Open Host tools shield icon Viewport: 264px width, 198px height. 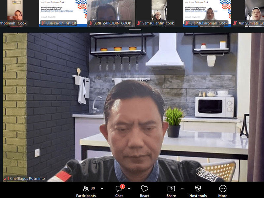198,188
